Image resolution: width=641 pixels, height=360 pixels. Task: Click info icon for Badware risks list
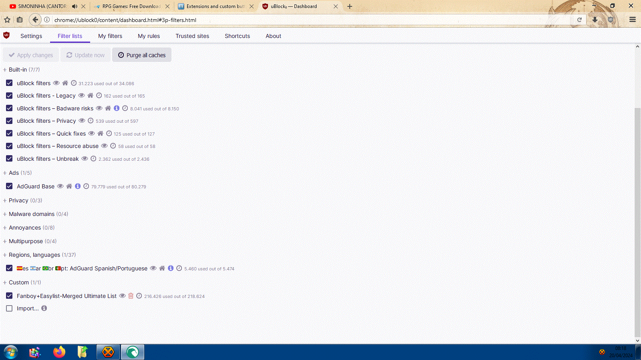(x=117, y=108)
